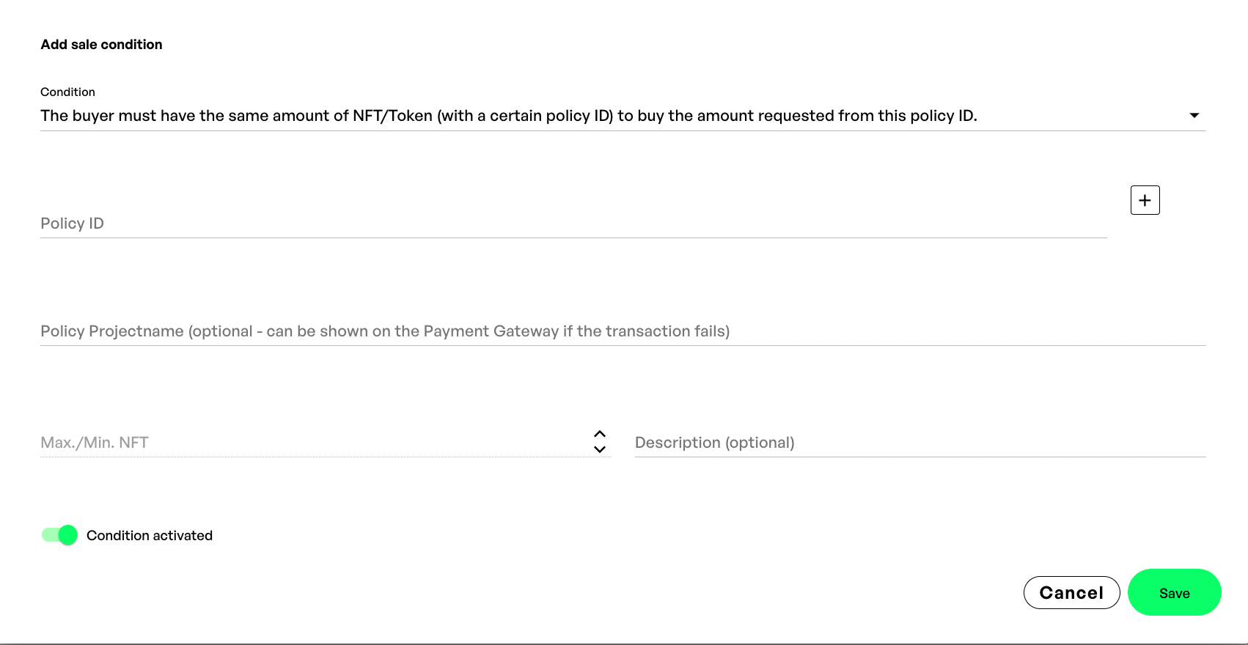This screenshot has width=1248, height=645.
Task: Click the 'Condition activated' label text
Action: tap(150, 536)
